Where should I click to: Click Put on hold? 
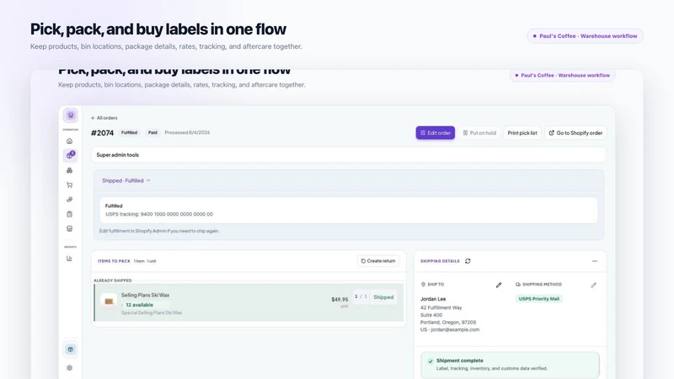tap(479, 133)
